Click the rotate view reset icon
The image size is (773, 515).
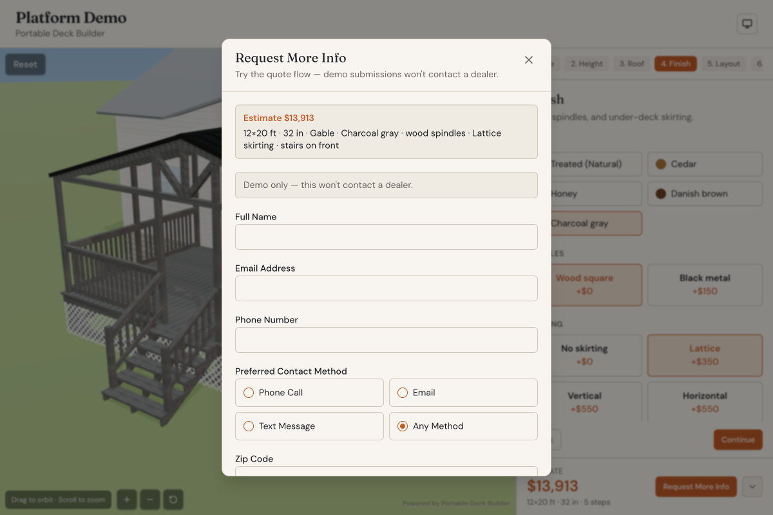coord(173,499)
